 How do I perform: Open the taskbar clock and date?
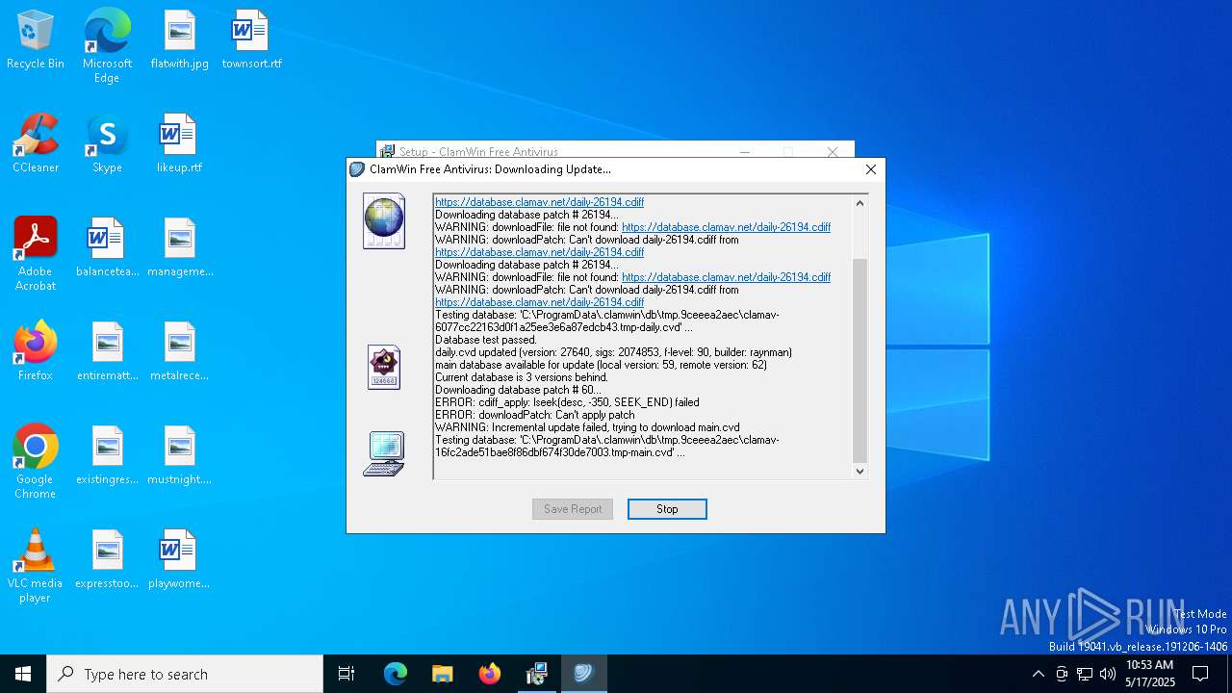point(1150,674)
